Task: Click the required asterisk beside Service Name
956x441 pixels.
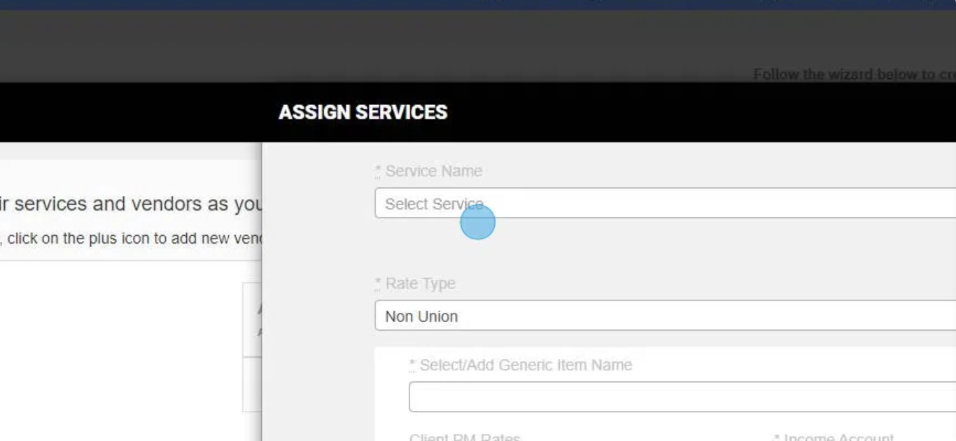Action: [378, 170]
